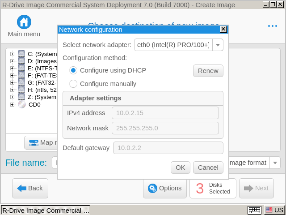Open the three-dots more options menu
The height and width of the screenshot is (215, 286).
(x=273, y=26)
